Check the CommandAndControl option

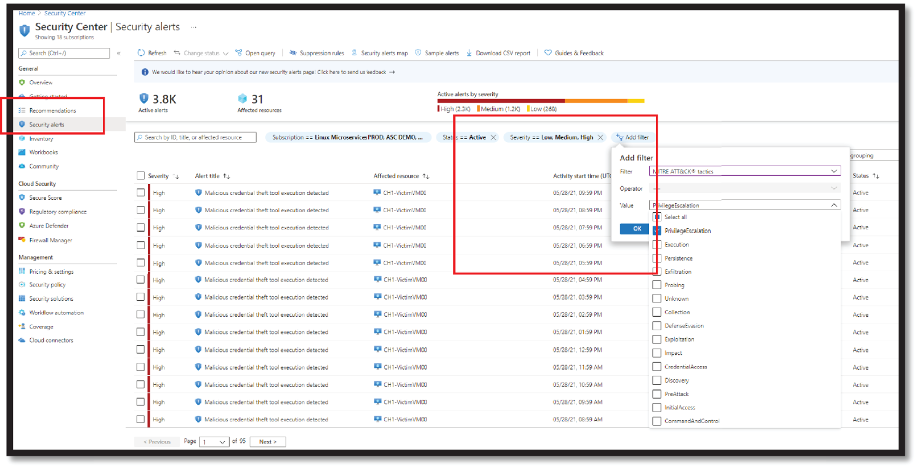tap(657, 421)
